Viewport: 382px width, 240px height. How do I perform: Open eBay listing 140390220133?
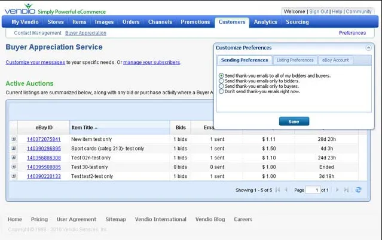pos(44,176)
